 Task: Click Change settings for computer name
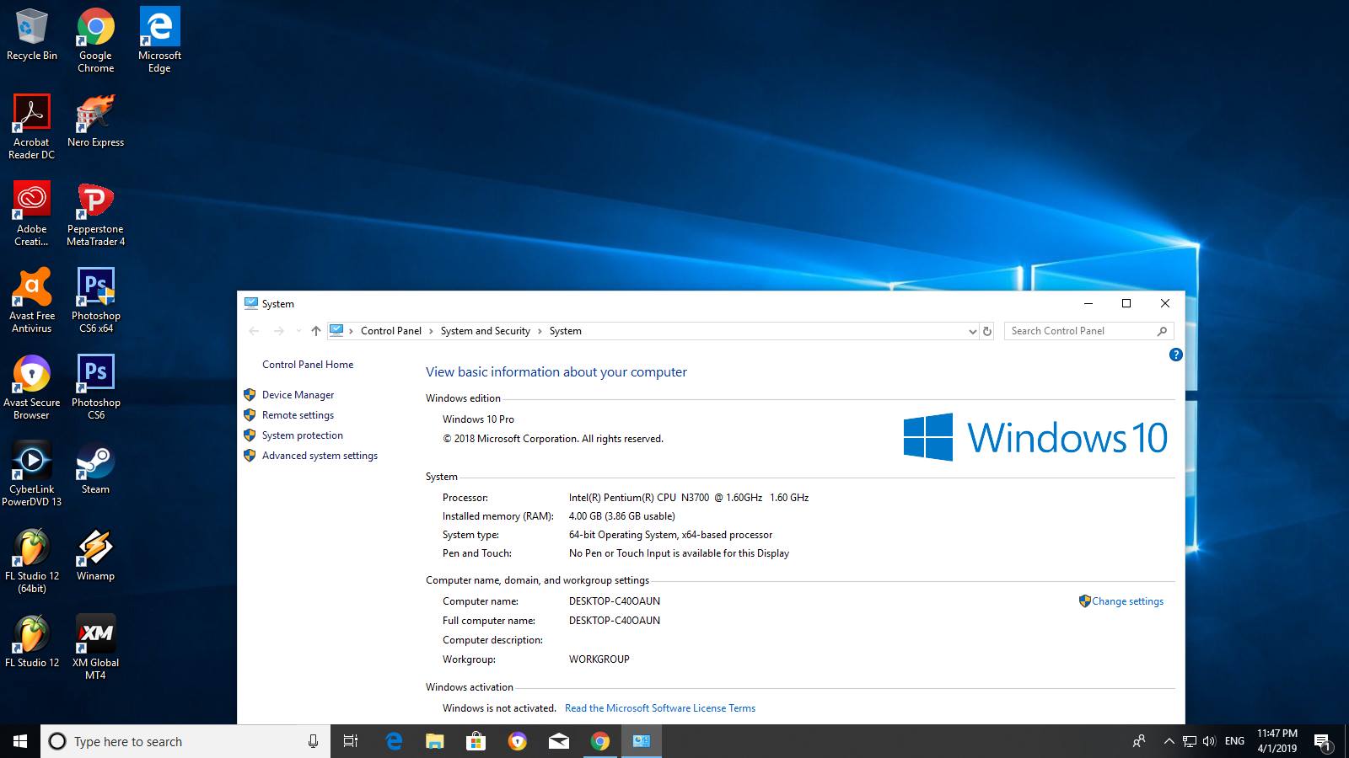[1127, 601]
